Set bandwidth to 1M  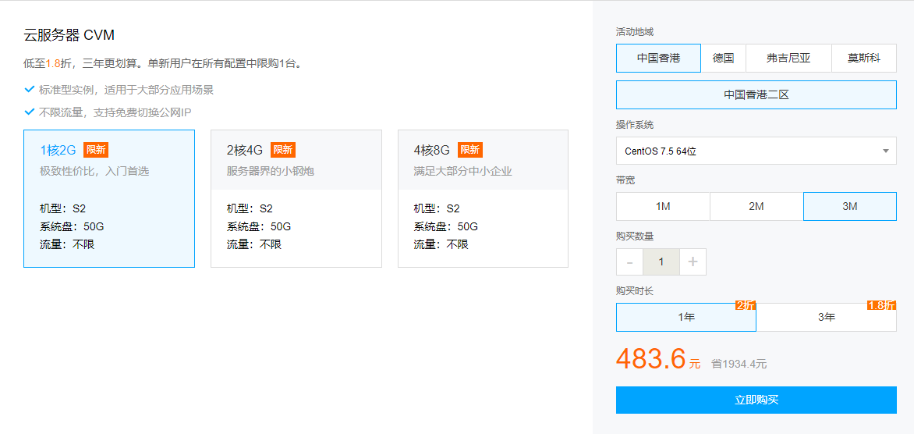click(x=663, y=207)
